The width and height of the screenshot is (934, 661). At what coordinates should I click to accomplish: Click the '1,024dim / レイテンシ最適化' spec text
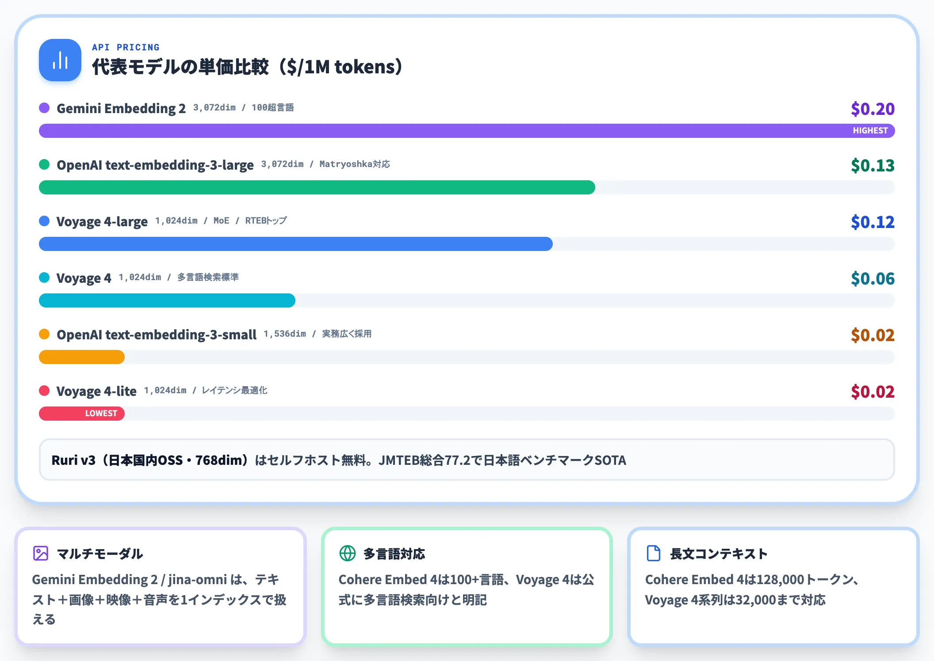[206, 390]
